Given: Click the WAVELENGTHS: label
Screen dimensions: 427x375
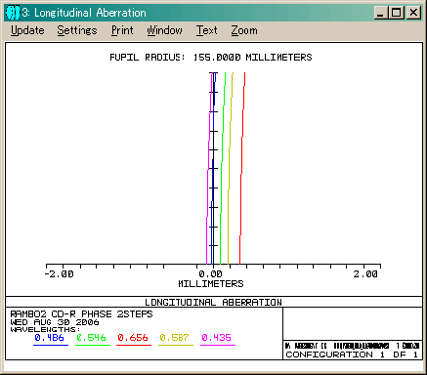Looking at the screenshot, I should pyautogui.click(x=45, y=329).
